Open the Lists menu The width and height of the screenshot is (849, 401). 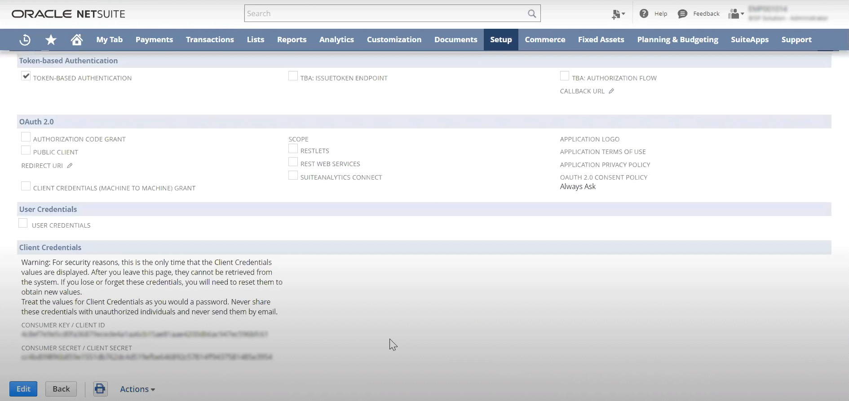coord(256,40)
